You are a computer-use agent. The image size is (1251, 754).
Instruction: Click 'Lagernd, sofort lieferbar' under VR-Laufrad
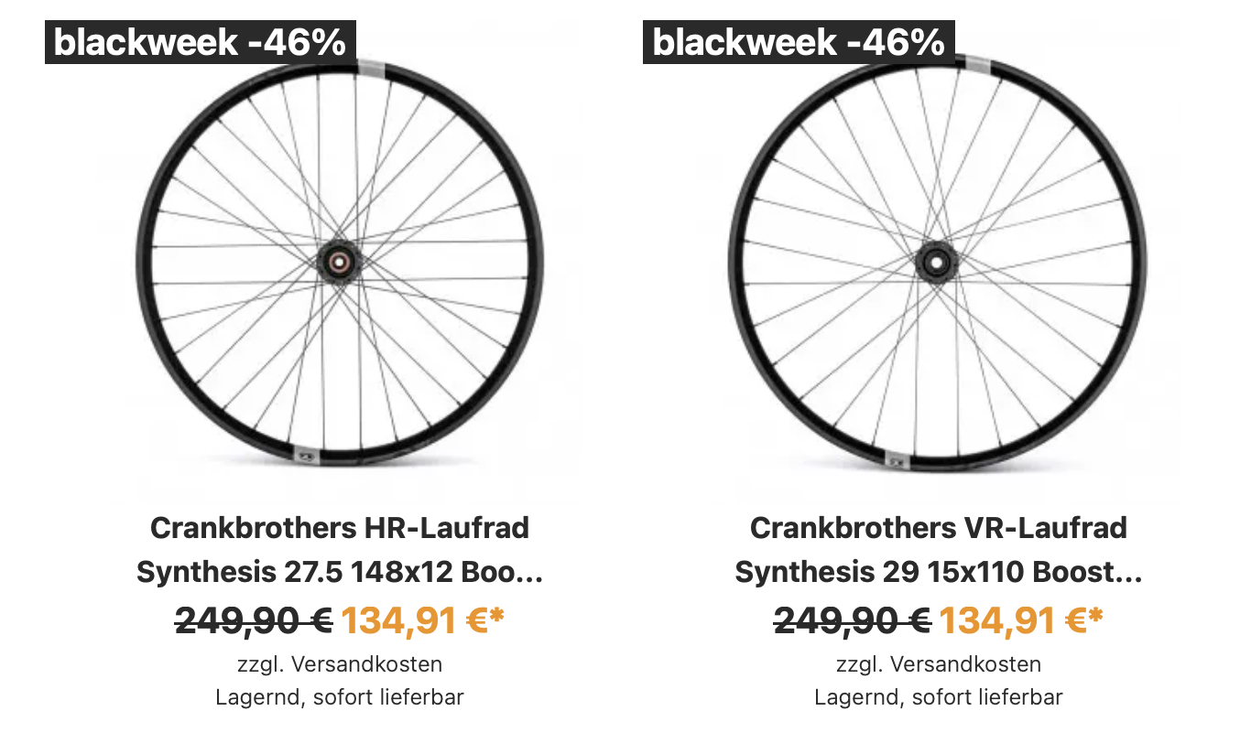(x=939, y=697)
